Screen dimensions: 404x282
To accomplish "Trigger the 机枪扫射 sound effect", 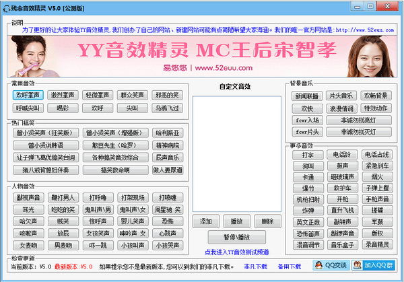I will click(x=307, y=199).
